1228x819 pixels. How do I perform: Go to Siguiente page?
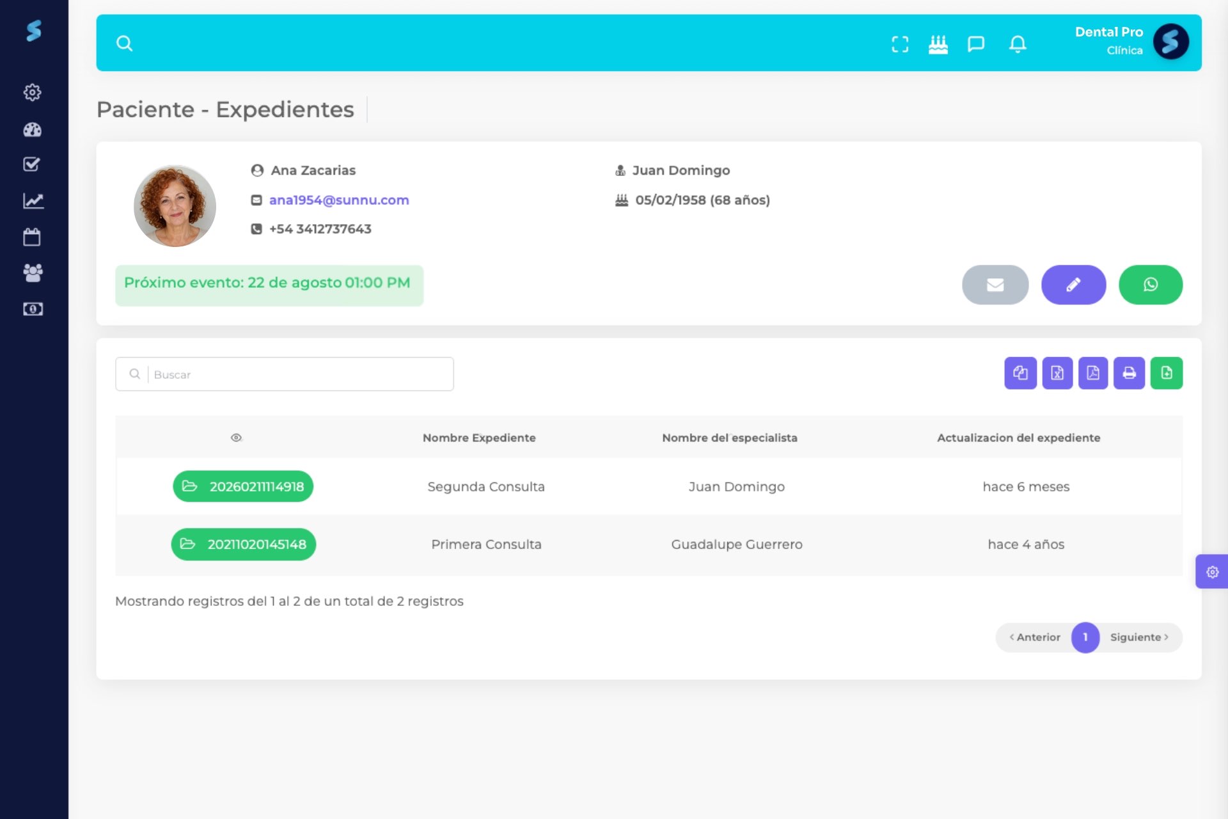pyautogui.click(x=1140, y=637)
